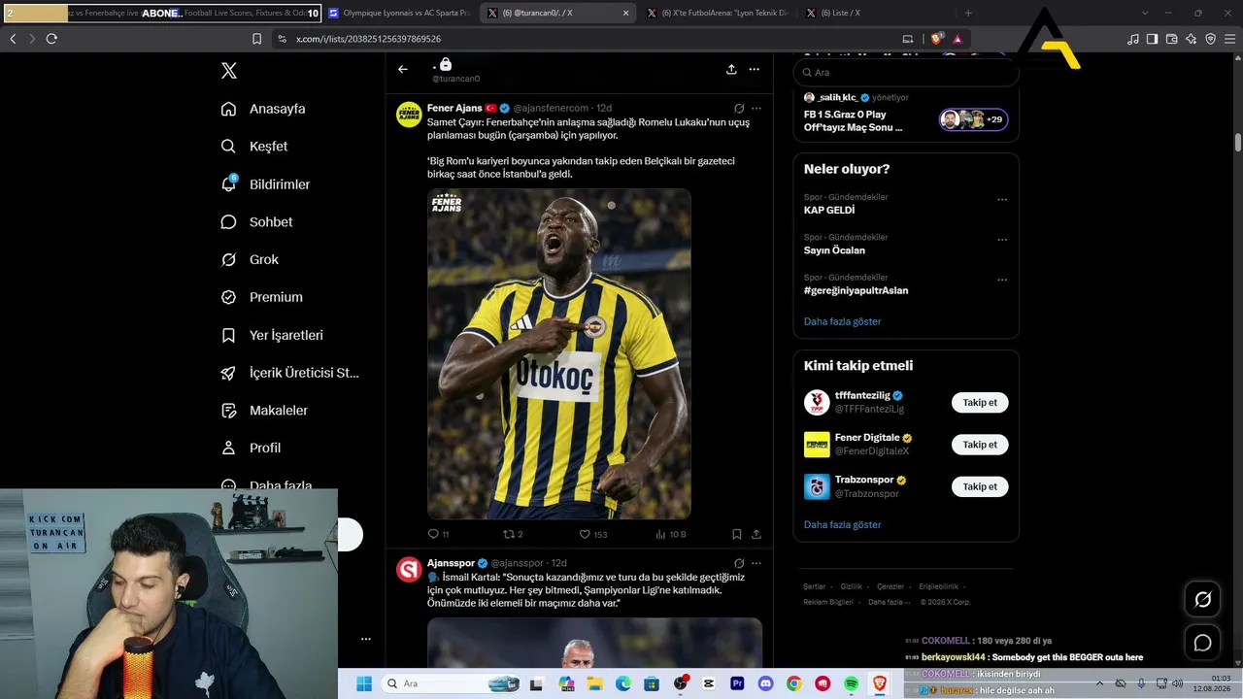Image resolution: width=1243 pixels, height=699 pixels.
Task: Follow Trabzonspor with Takip et
Action: click(980, 486)
